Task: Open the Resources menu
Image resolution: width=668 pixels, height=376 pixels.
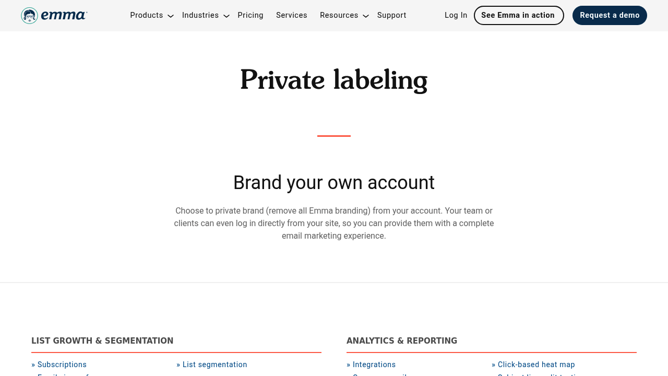Action: 339,16
